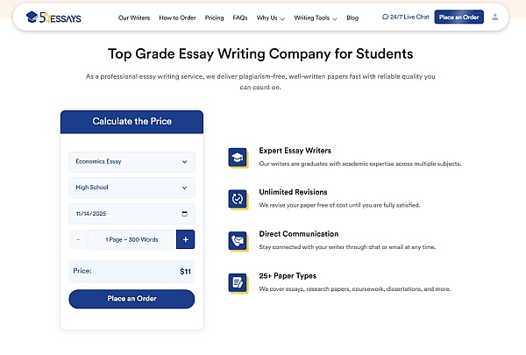Start 24/7 Live Chat
This screenshot has height=355, width=526.
405,18
